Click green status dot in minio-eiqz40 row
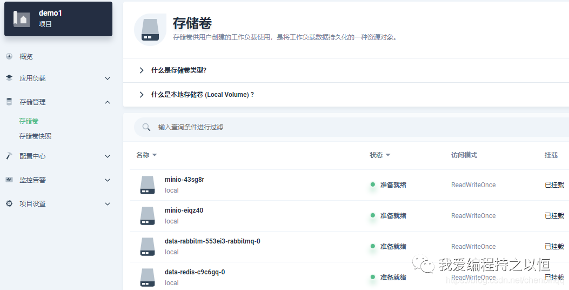This screenshot has width=569, height=290. click(373, 215)
